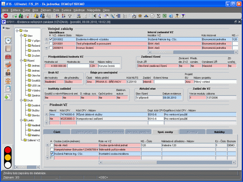Collapse the Vše tree root node

tap(17, 31)
